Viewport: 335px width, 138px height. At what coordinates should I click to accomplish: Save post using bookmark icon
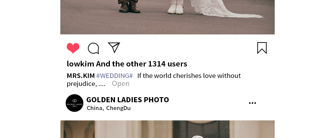[x=262, y=48]
